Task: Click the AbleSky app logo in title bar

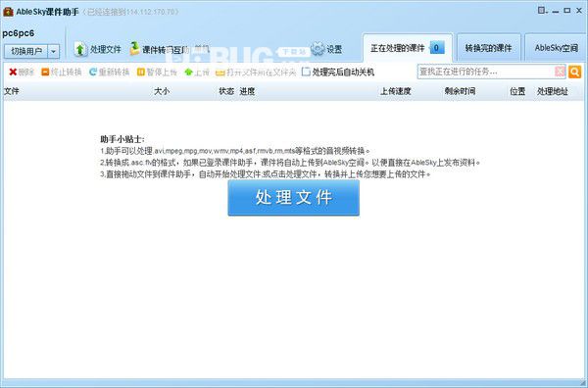Action: (x=8, y=12)
